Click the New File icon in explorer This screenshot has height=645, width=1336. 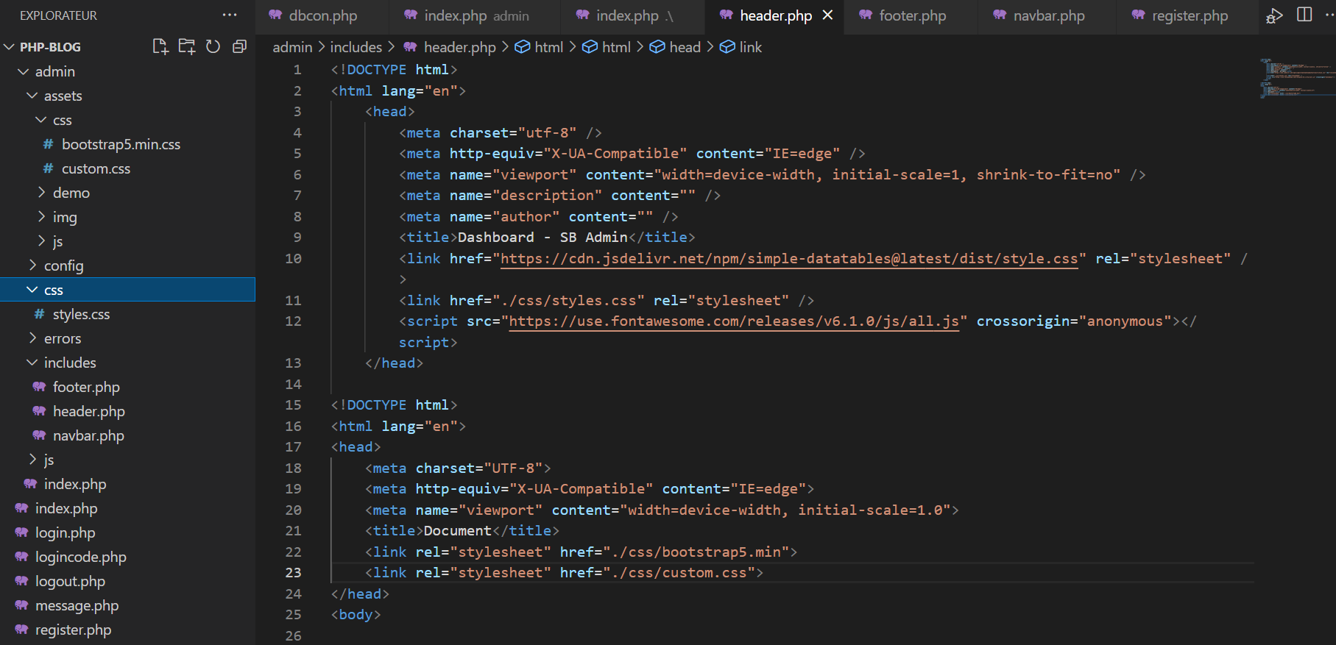click(160, 47)
